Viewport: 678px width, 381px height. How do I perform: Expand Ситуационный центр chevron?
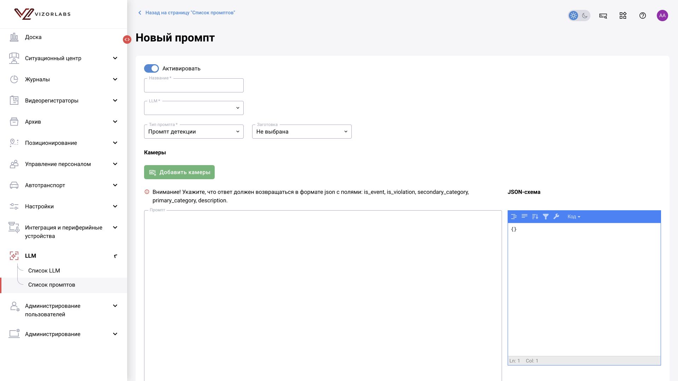tap(115, 58)
